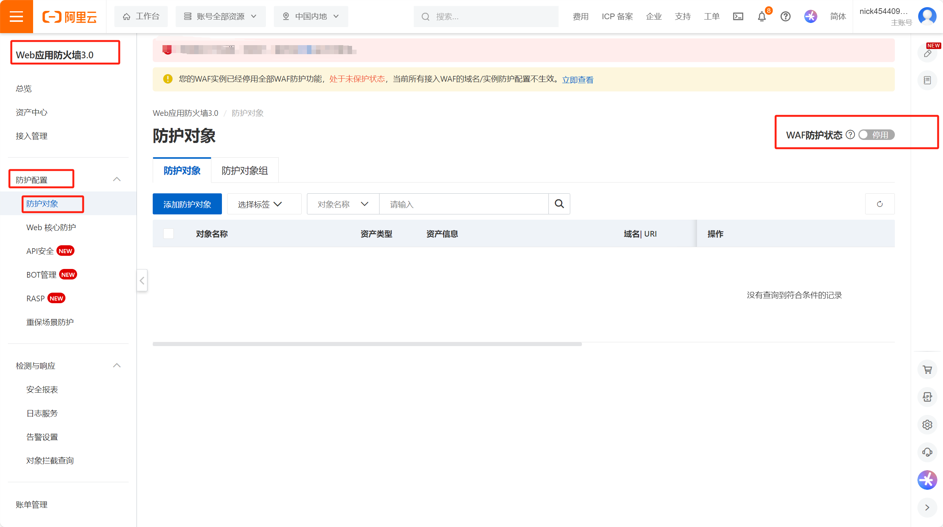Open 支持 in the top bar
The image size is (943, 527).
coord(683,17)
